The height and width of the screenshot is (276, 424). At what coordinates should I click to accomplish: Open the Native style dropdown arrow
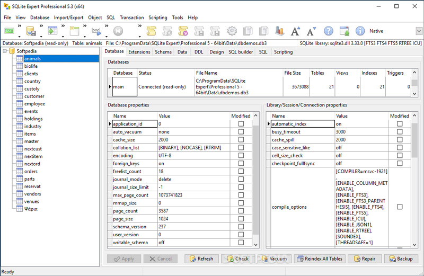(419, 31)
